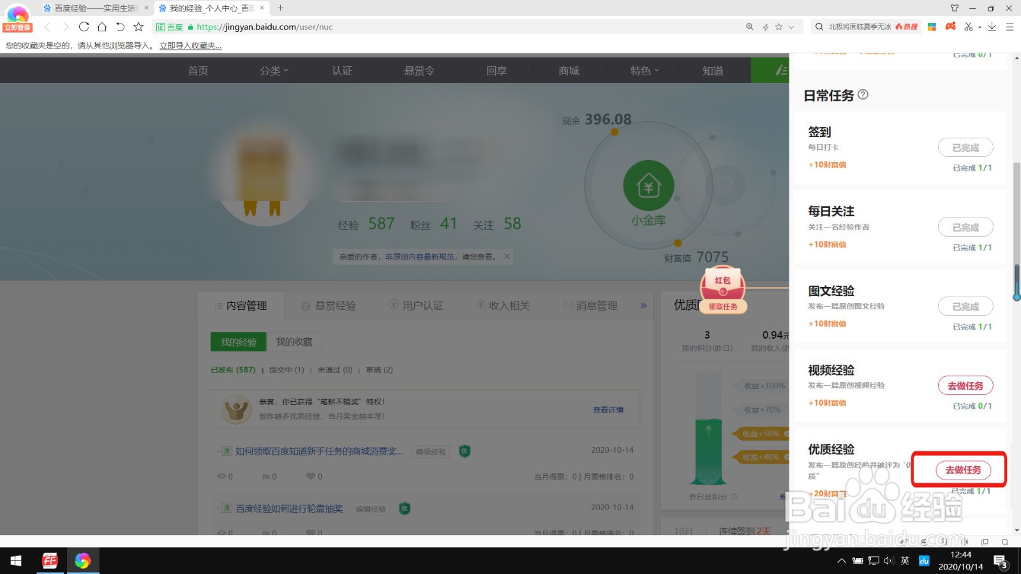Open the browser home page icon

tap(102, 27)
